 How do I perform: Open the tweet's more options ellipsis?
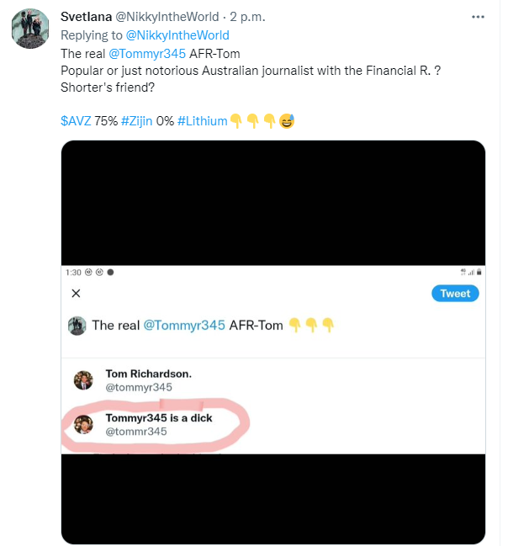click(479, 17)
